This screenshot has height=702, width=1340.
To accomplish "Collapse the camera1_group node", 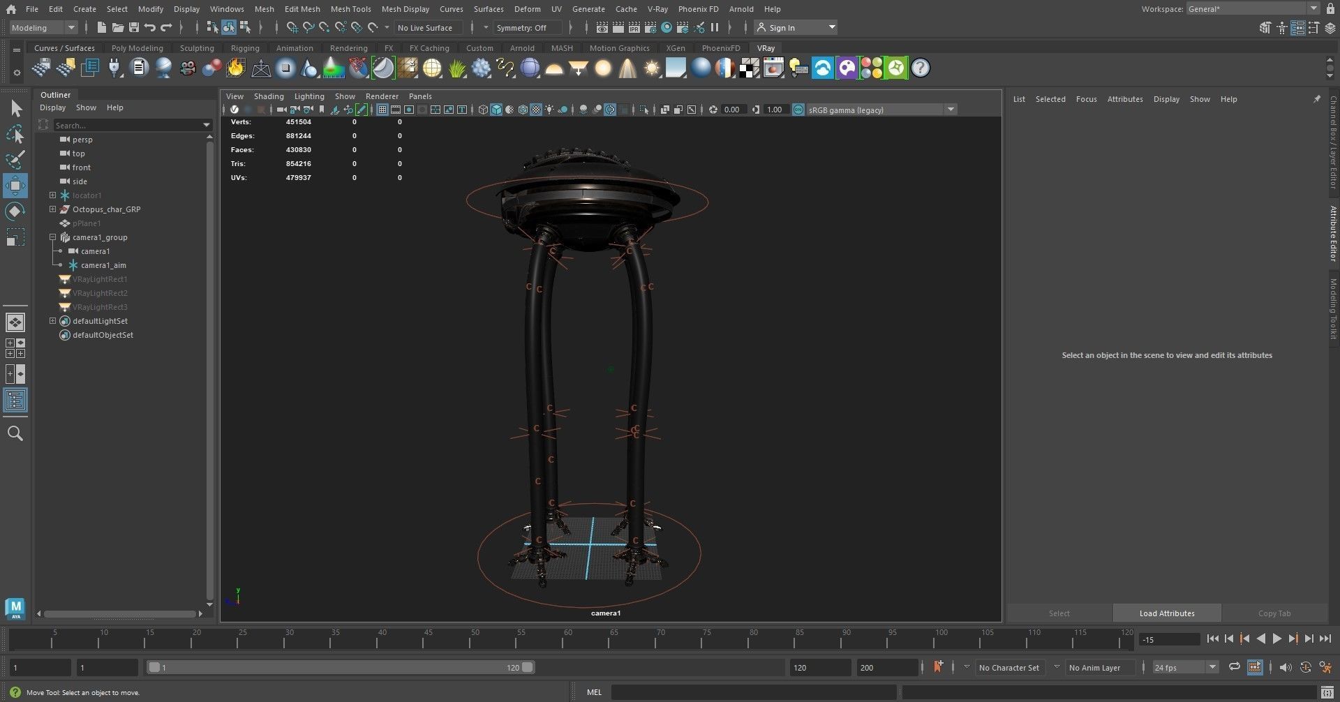I will [52, 237].
